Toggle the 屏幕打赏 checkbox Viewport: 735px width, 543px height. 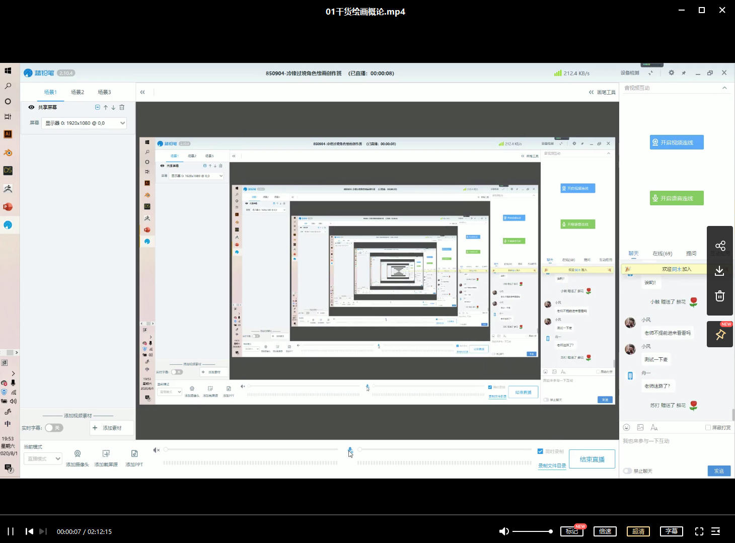pos(708,428)
